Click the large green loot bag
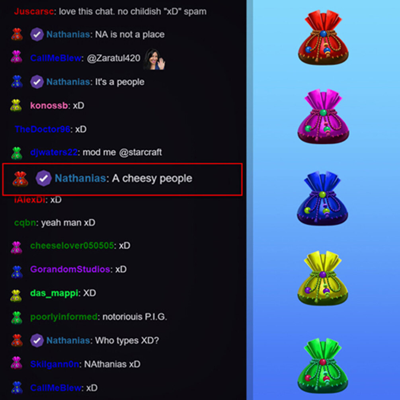Screen dimensions: 400x400 [x=323, y=365]
